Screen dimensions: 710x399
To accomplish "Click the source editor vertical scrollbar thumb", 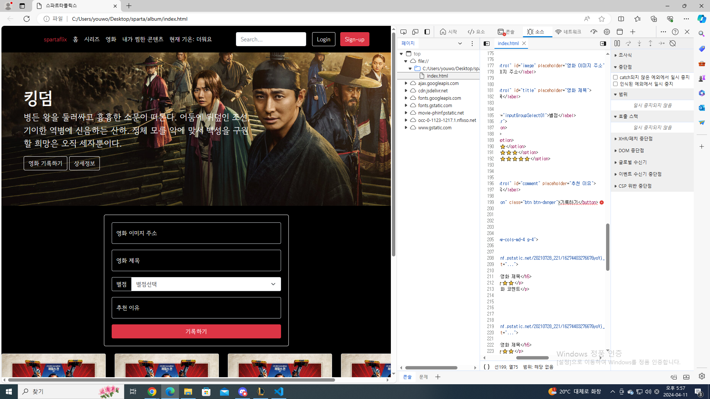I will [x=608, y=247].
